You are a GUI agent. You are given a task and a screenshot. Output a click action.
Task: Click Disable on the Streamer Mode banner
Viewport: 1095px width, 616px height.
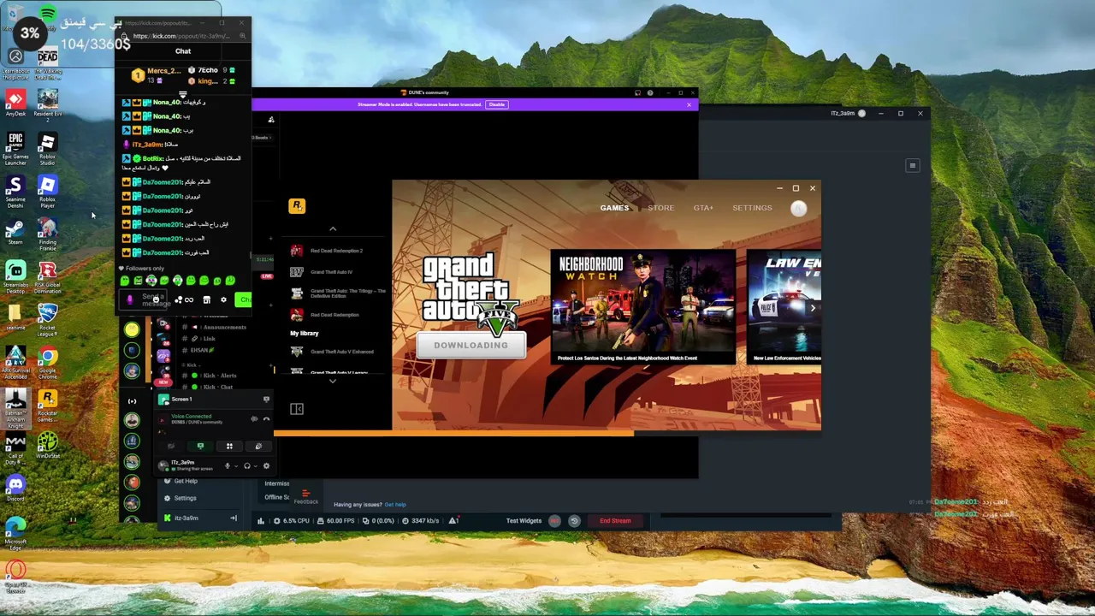pyautogui.click(x=496, y=104)
